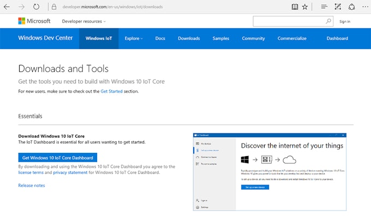
Task: Open the Samples nav item
Action: [x=221, y=38]
